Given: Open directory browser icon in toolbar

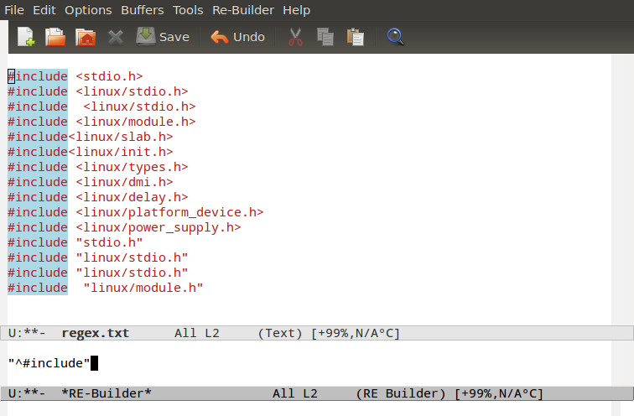Looking at the screenshot, I should coord(85,37).
